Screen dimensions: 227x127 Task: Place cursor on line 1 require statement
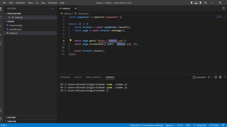coord(108,17)
